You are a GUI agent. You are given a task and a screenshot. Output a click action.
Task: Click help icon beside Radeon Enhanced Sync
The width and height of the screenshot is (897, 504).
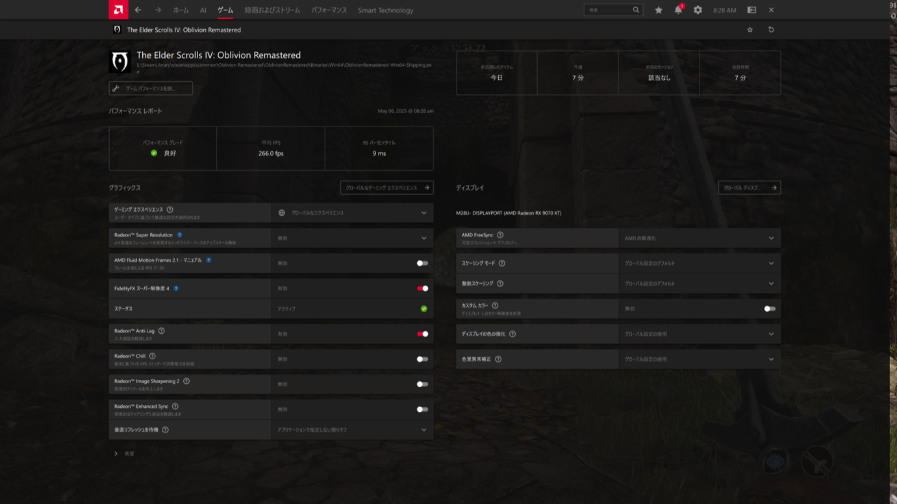tap(175, 407)
